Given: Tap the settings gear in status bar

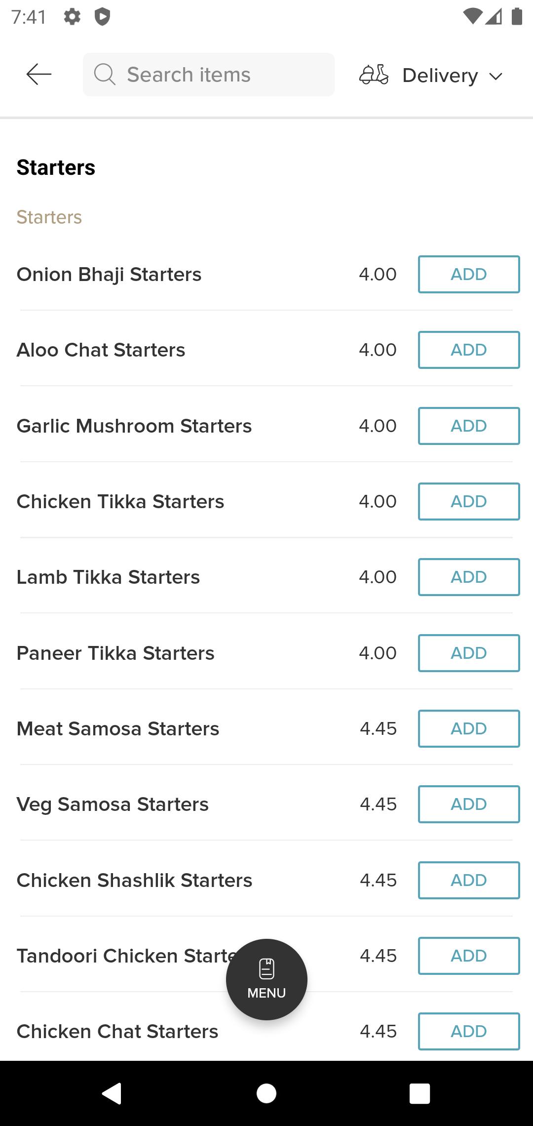Looking at the screenshot, I should pos(72,17).
